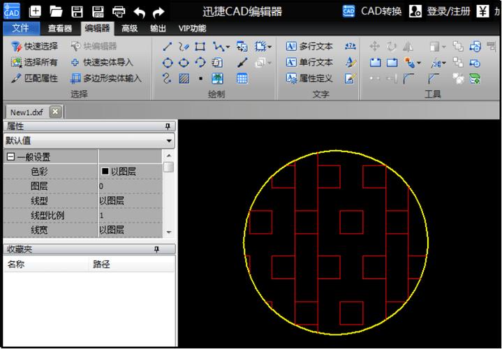Collapse the 一般设置 section
The image size is (502, 349).
[x=10, y=157]
